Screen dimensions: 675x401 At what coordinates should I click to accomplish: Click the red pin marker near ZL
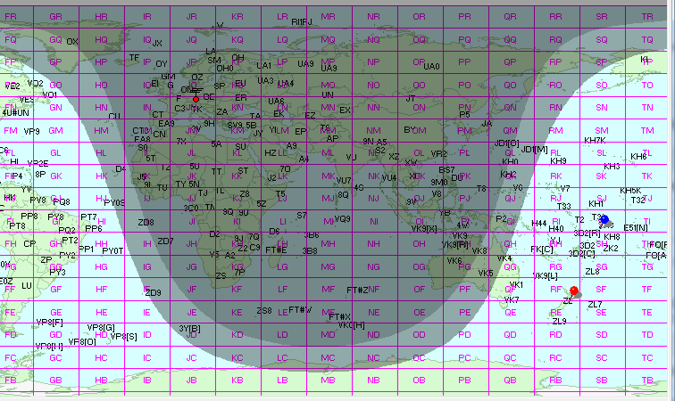pyautogui.click(x=574, y=291)
